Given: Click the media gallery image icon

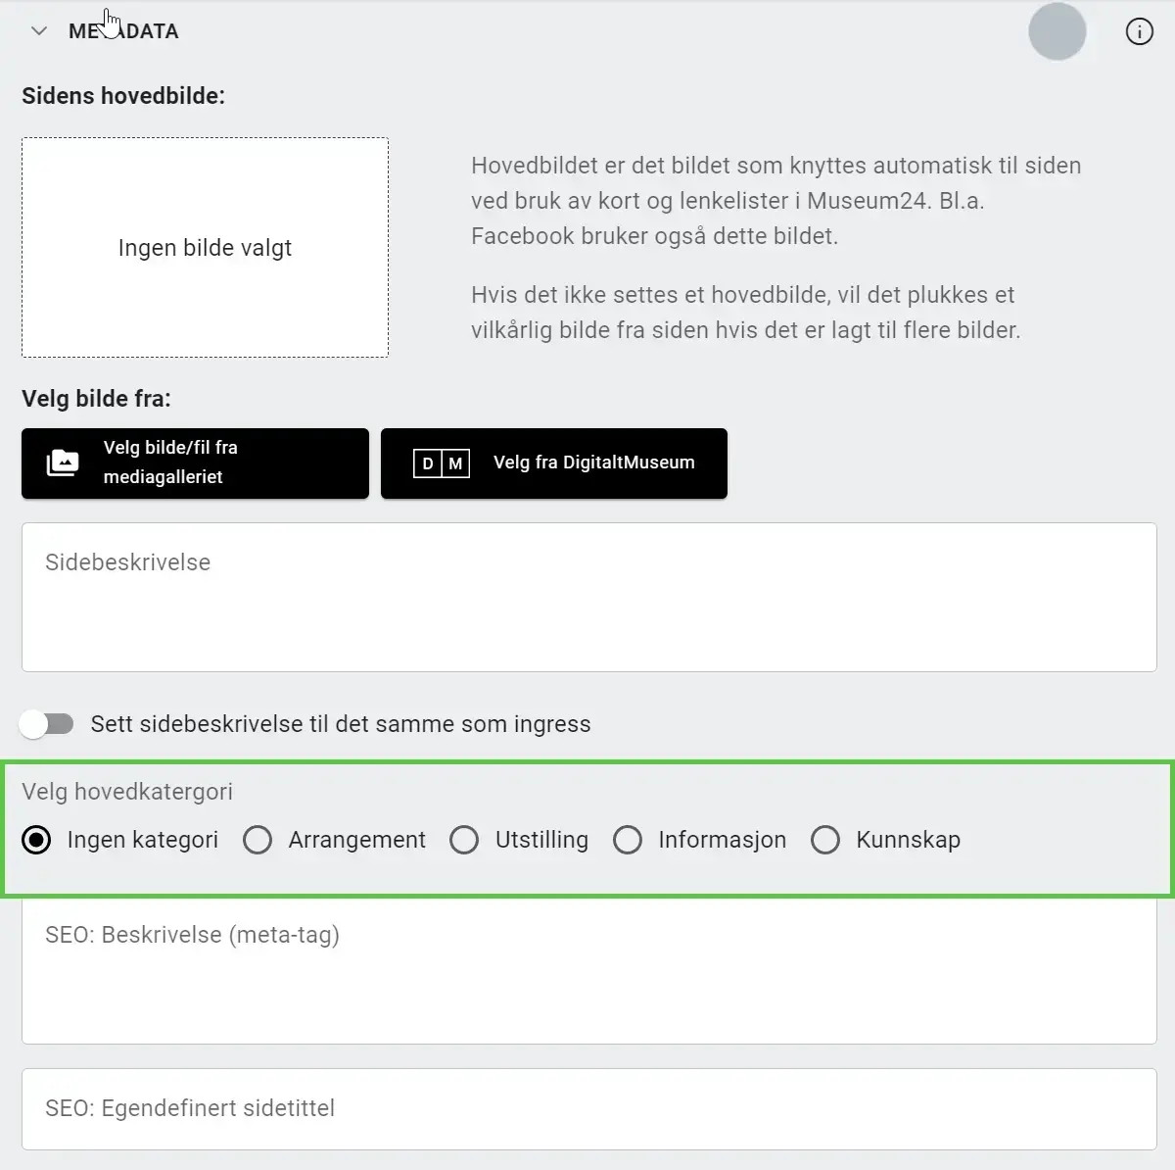Looking at the screenshot, I should click(x=63, y=463).
